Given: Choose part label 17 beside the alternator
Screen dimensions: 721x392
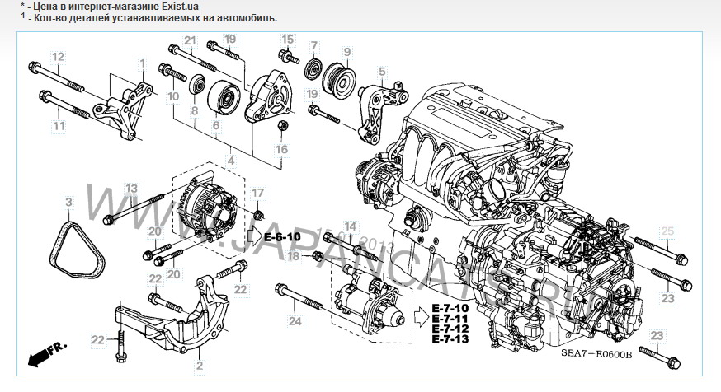Looking at the screenshot, I should [257, 194].
